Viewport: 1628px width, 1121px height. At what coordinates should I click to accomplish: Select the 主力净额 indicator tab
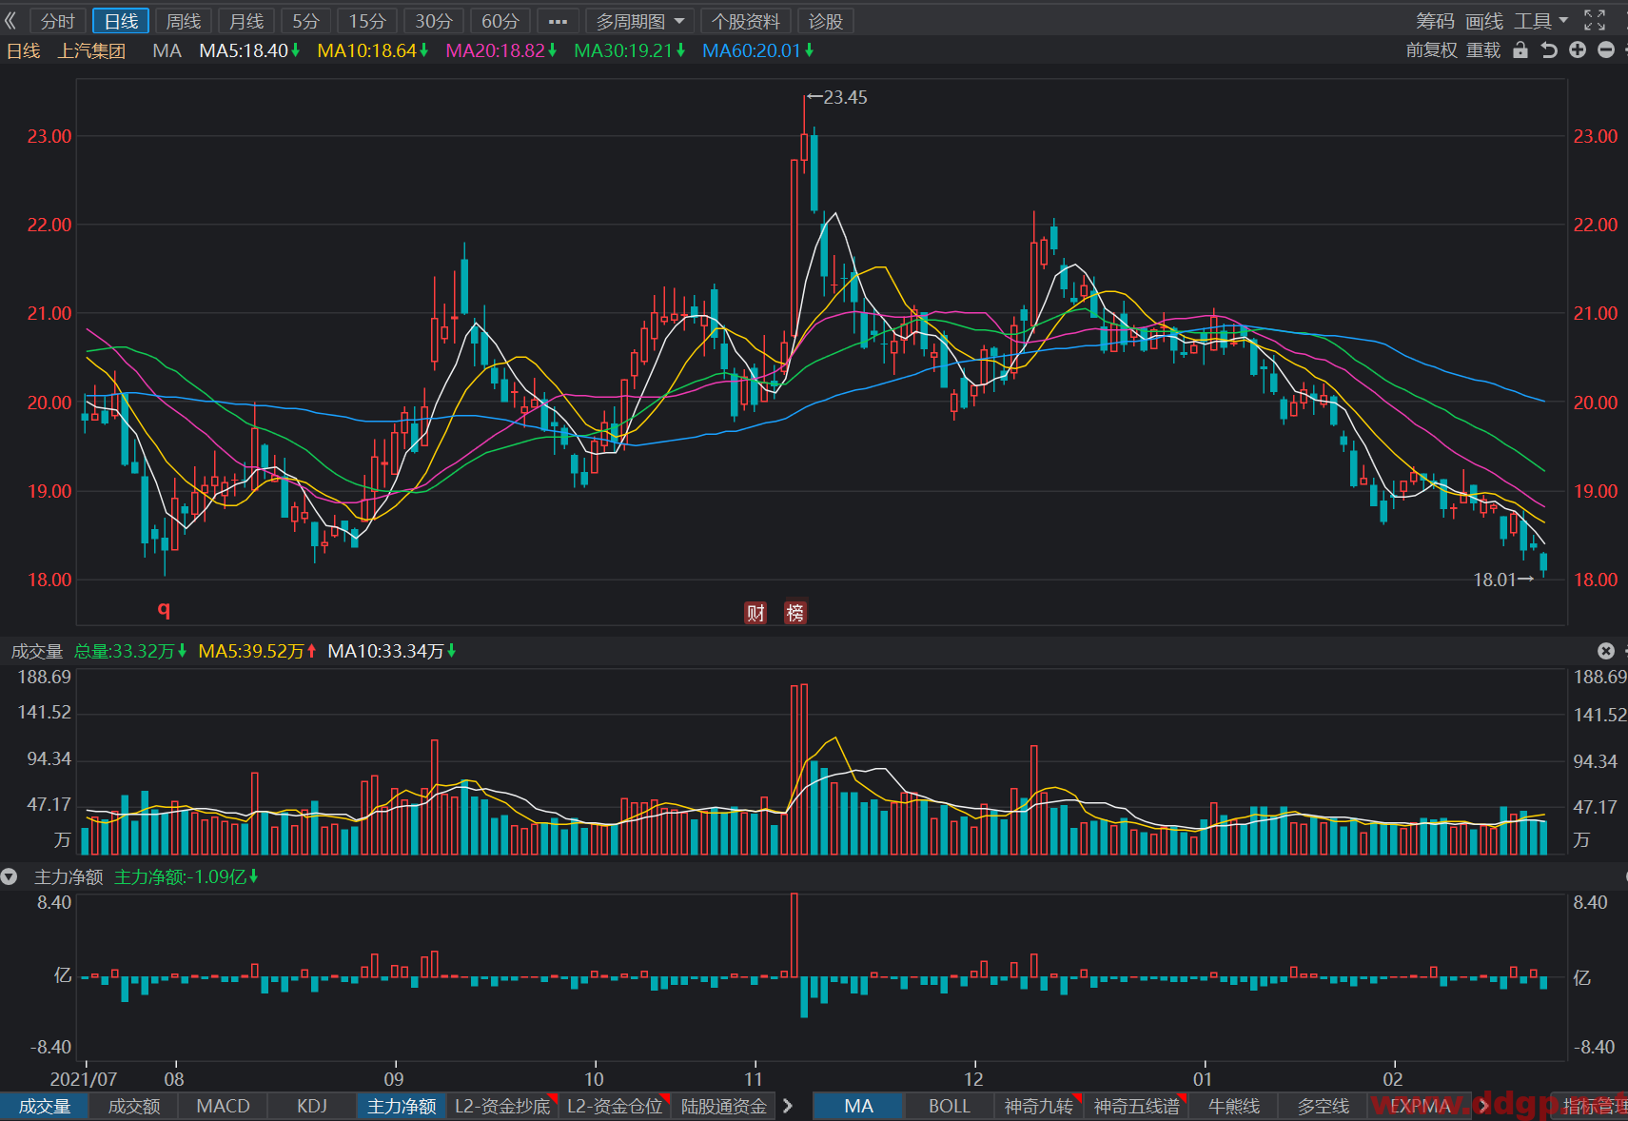pyautogui.click(x=402, y=1106)
